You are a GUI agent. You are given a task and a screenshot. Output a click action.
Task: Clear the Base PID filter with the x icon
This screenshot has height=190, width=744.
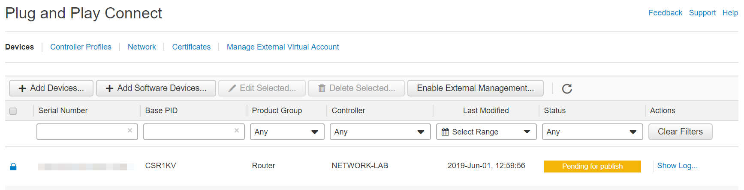[x=237, y=131]
